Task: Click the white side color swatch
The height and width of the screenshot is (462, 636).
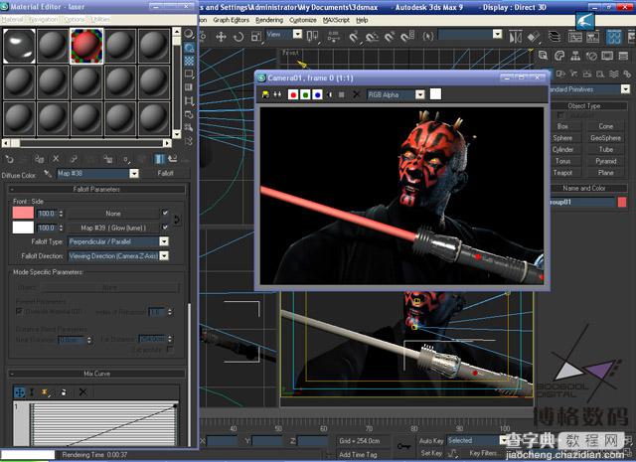Action: [23, 228]
